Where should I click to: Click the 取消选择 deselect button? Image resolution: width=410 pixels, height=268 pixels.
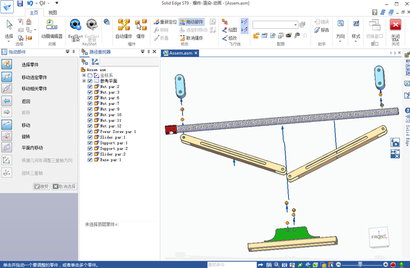click(65, 187)
